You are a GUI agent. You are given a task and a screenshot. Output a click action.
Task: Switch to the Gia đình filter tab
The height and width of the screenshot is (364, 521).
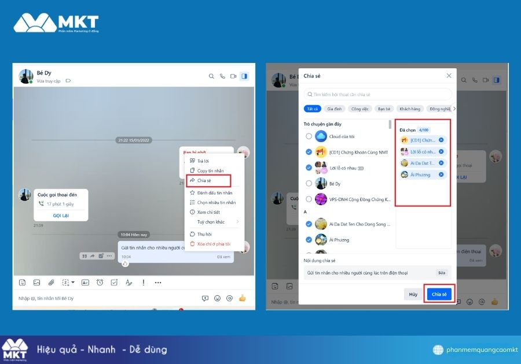point(334,109)
